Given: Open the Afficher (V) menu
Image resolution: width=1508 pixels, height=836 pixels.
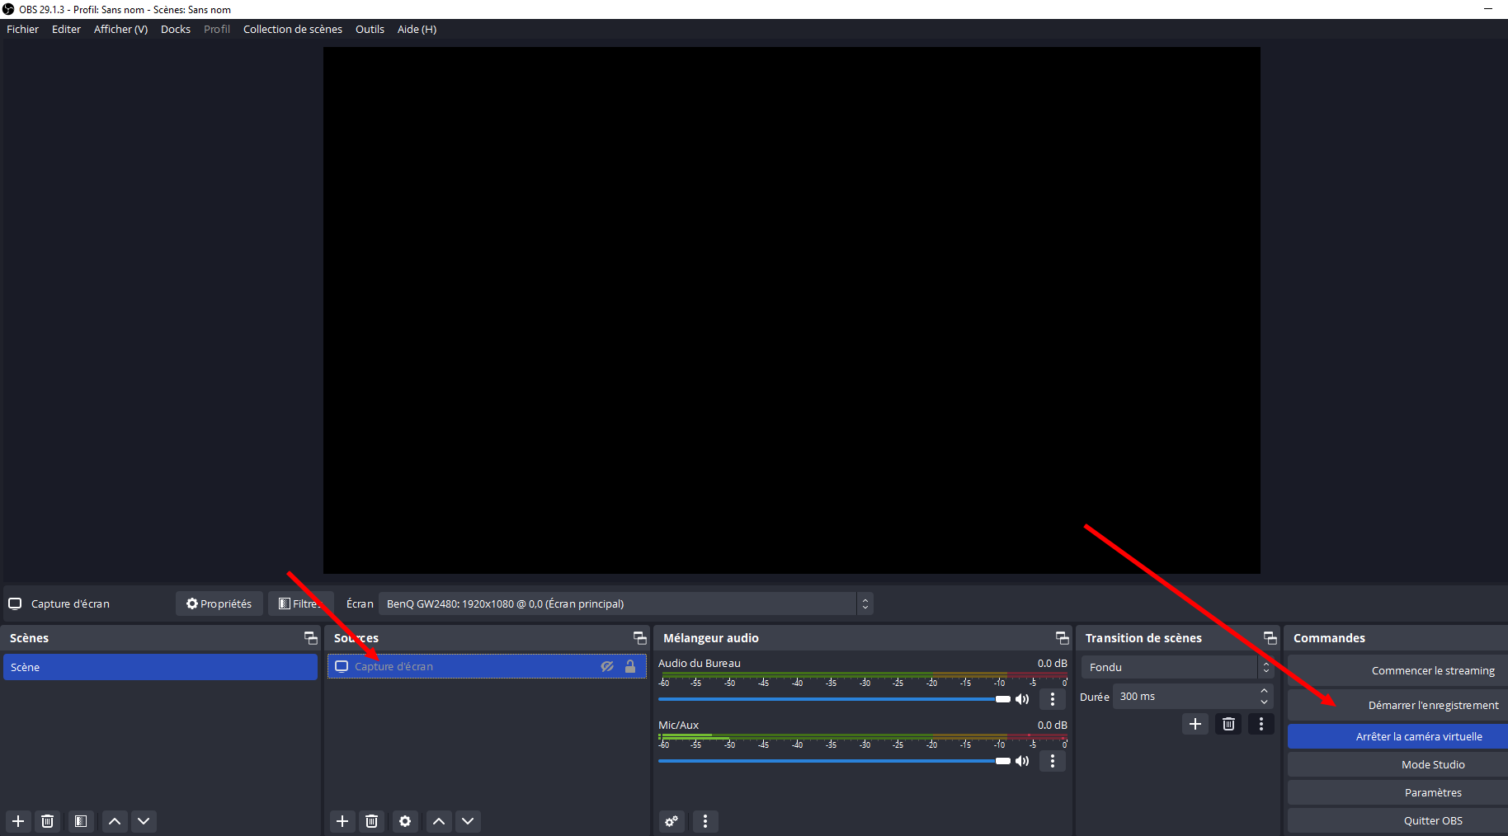Looking at the screenshot, I should click(x=120, y=29).
